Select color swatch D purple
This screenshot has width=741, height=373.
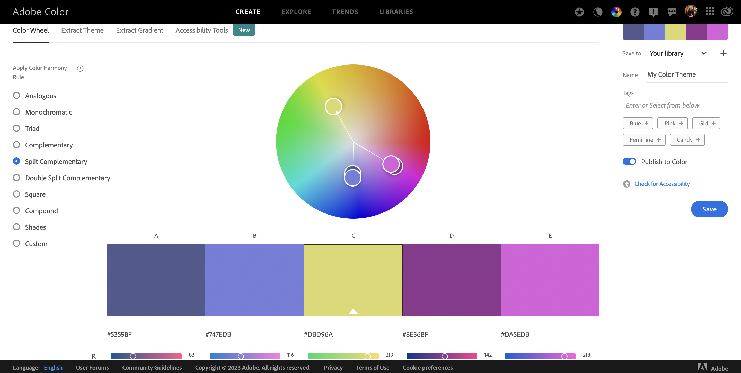[x=452, y=280]
